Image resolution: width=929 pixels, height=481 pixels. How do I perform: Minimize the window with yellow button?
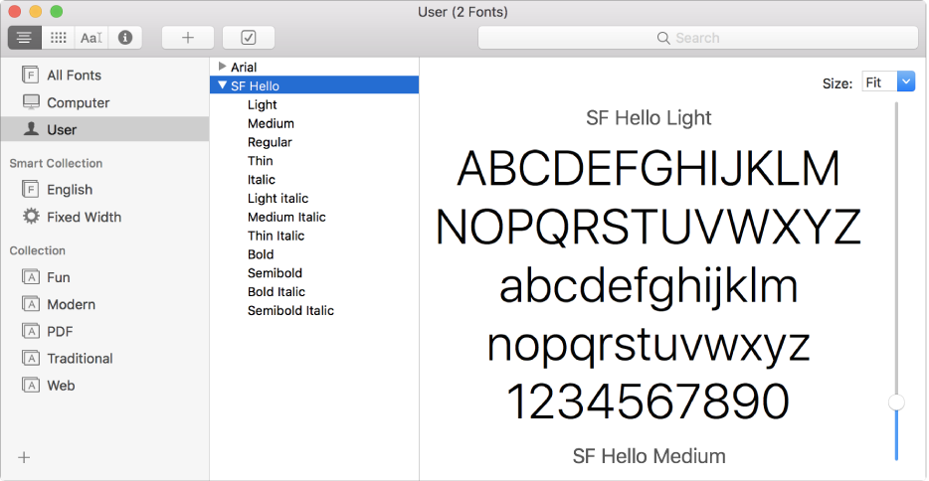click(x=36, y=11)
